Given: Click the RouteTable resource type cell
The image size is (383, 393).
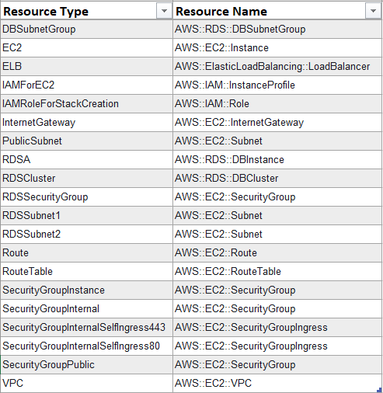Looking at the screenshot, I should point(86,272).
